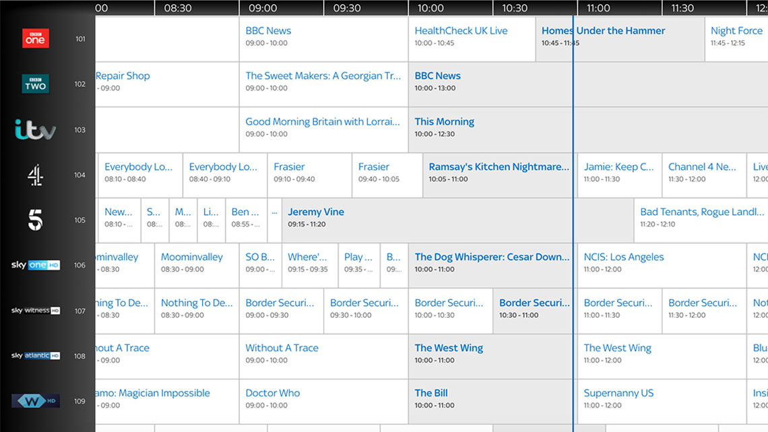Select Ramsay's Kitchen Nightmares
Viewport: 768px width, 432px height.
(500, 175)
